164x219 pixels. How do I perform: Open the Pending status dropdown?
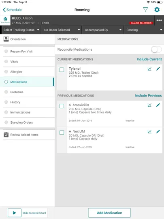(144, 30)
